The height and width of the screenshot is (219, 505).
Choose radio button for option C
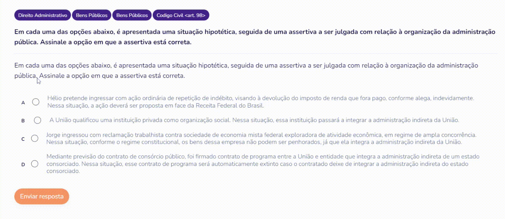point(35,138)
